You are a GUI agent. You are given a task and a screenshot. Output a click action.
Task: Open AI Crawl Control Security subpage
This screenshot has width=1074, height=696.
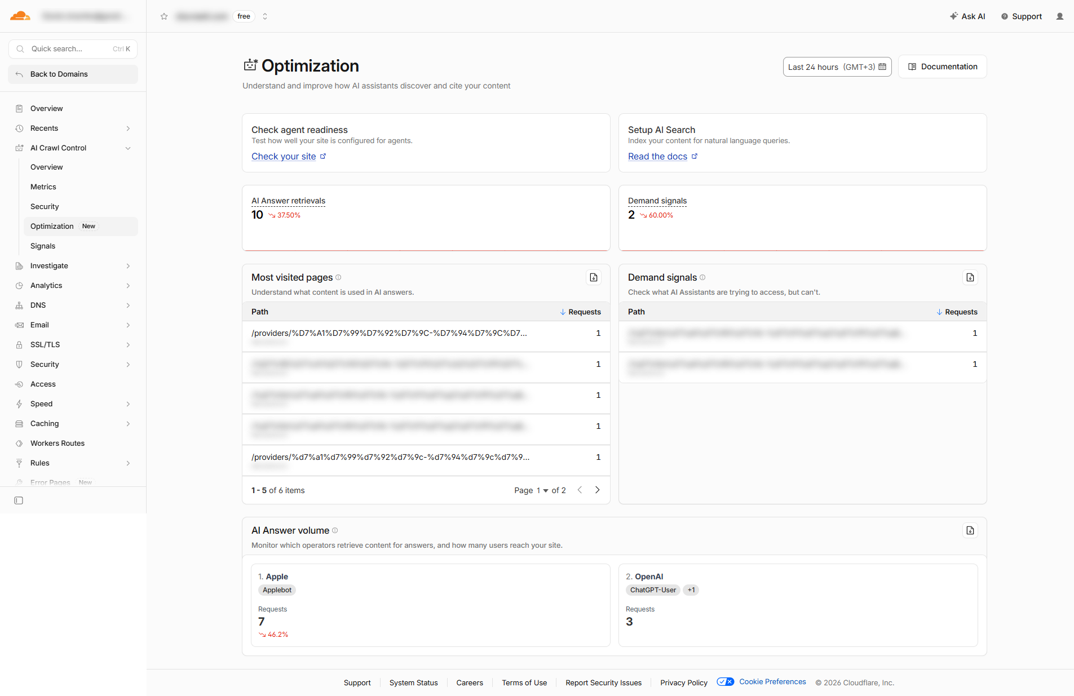tap(45, 207)
